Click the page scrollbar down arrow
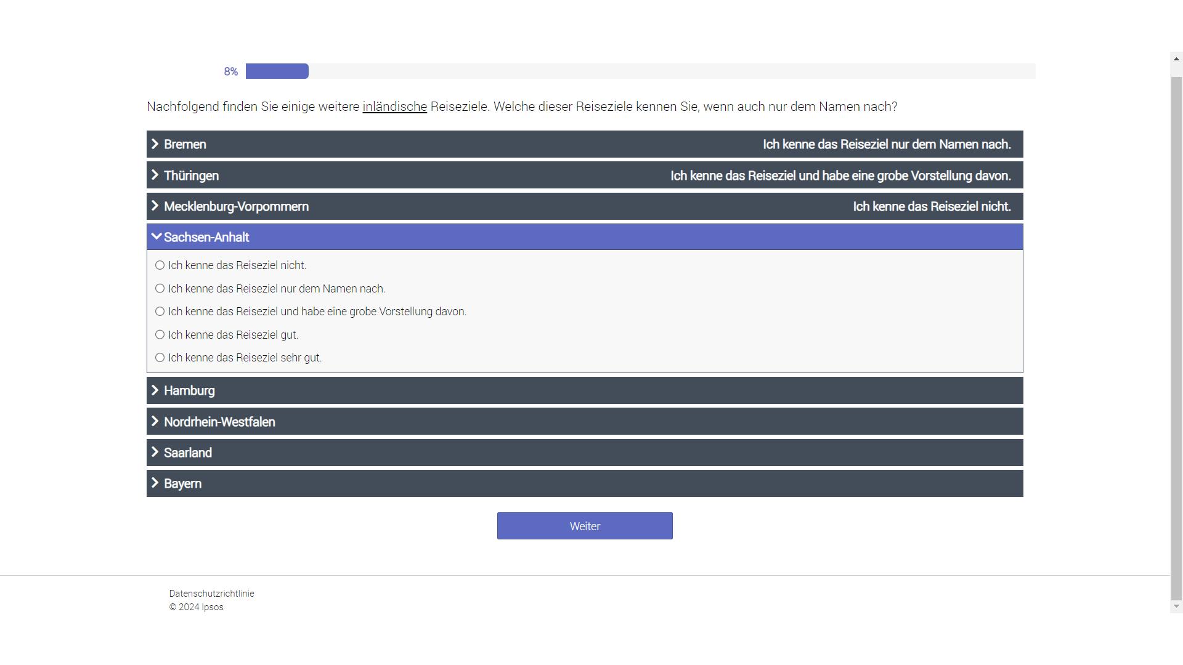The image size is (1183, 665). 1176,607
